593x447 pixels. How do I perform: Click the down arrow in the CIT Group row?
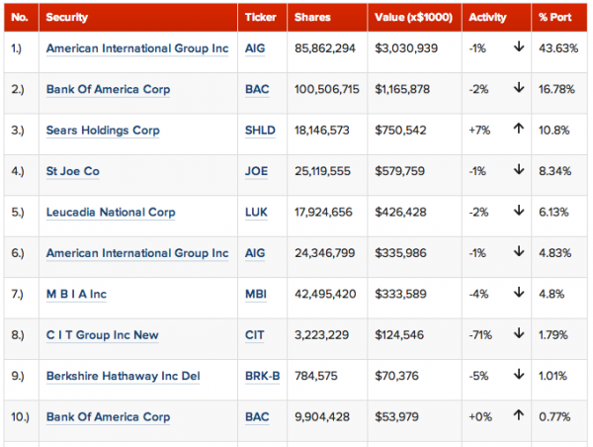tap(518, 335)
